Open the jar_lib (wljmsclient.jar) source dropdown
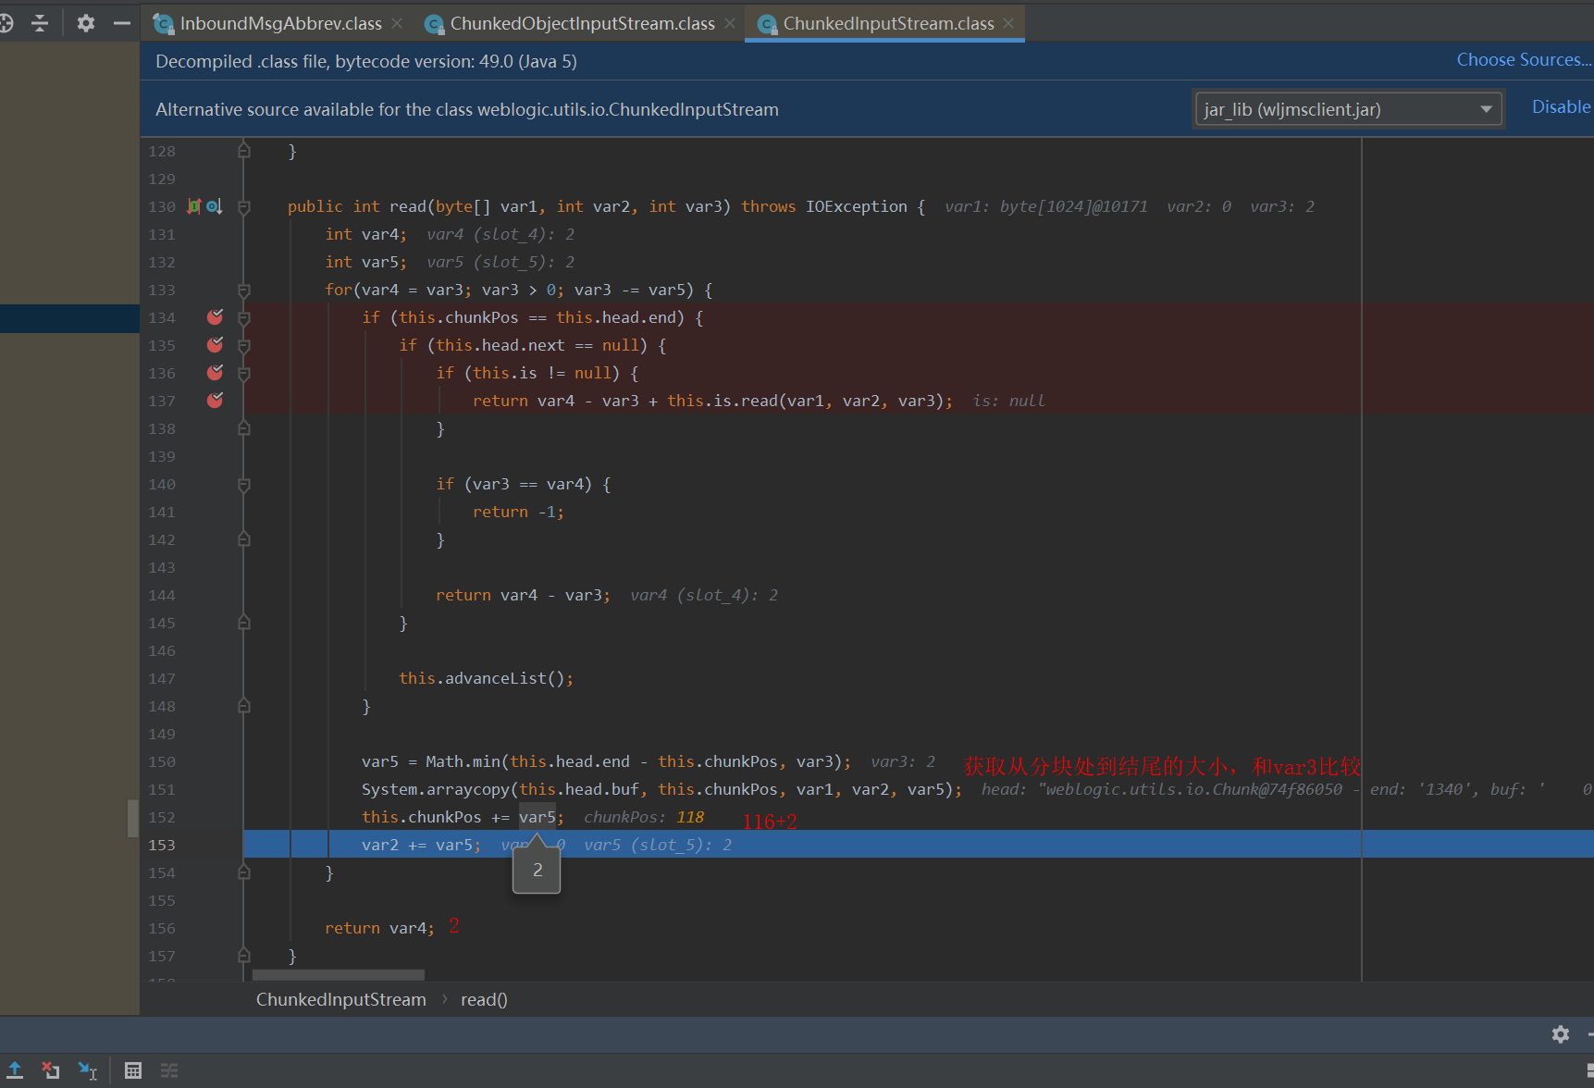 pyautogui.click(x=1349, y=109)
